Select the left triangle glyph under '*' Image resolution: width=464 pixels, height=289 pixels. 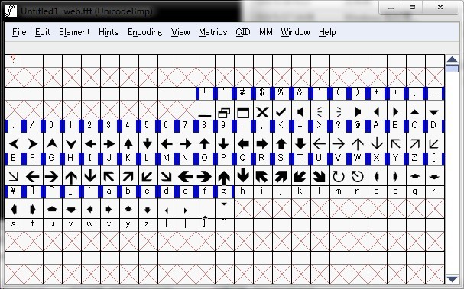[377, 110]
